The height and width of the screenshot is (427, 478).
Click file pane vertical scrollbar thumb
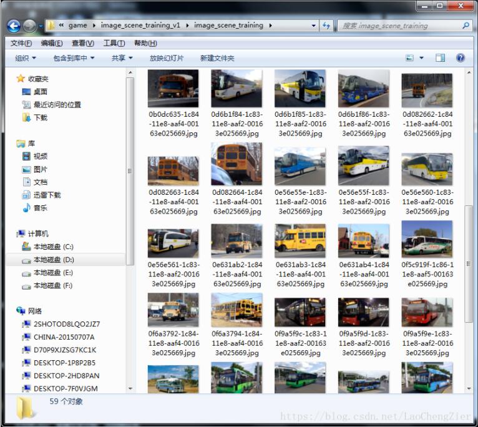click(x=469, y=263)
